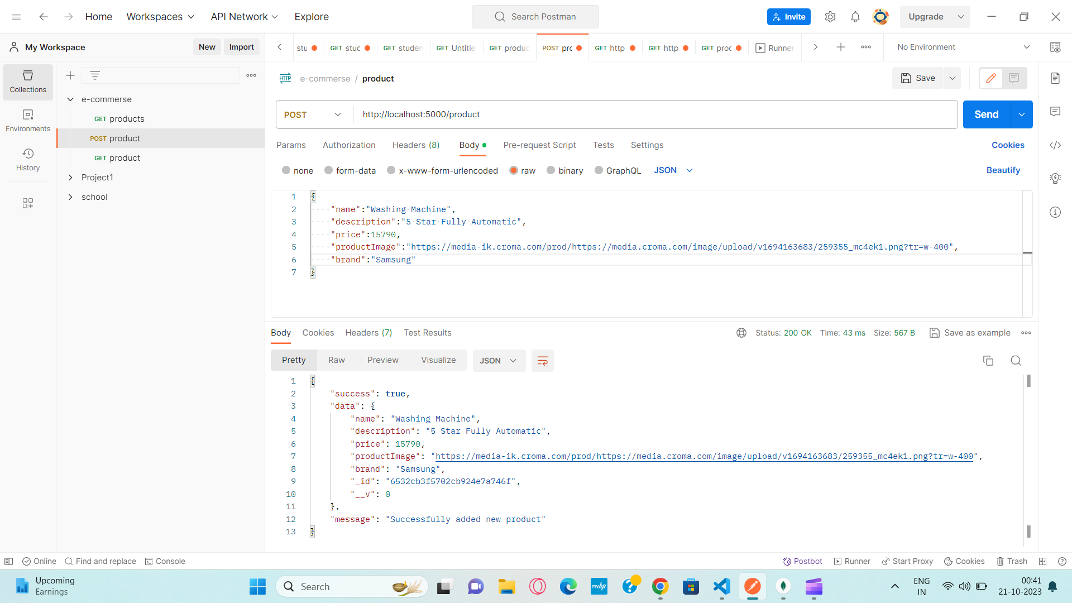Switch to the Authorization tab

[x=348, y=145]
